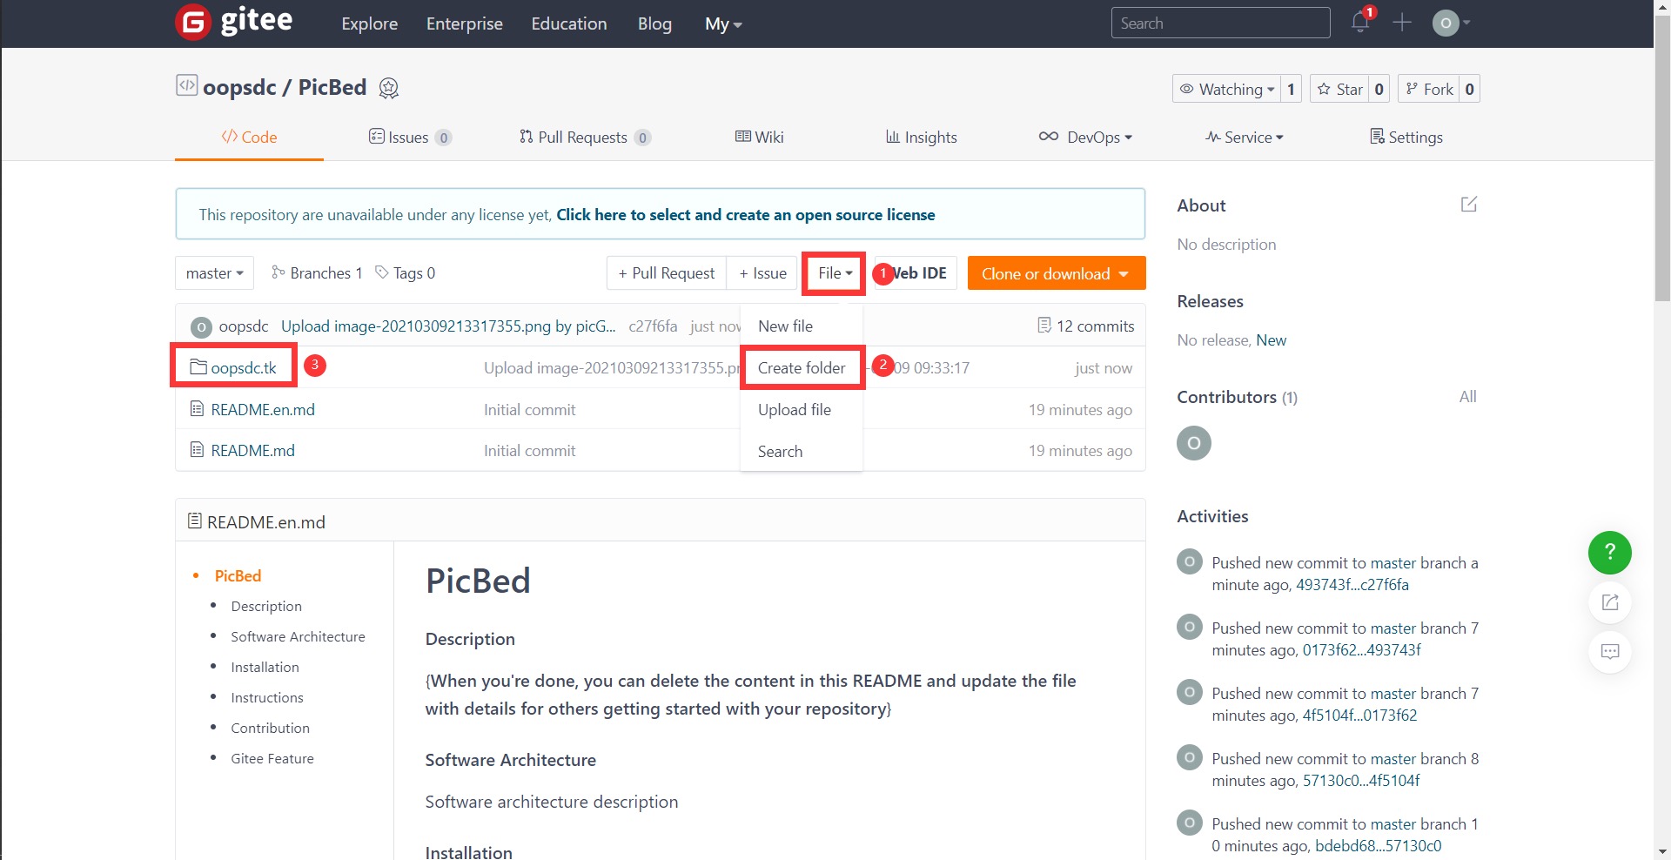Screen dimensions: 1671x860
Task: Open the README.en.md file
Action: (x=263, y=409)
